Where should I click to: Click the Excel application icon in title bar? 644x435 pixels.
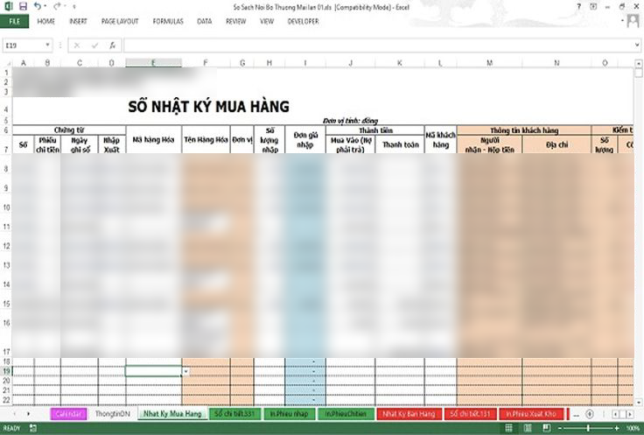coord(8,6)
